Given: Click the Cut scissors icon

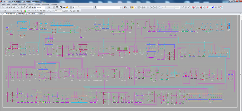Looking at the screenshot, I should 36,11.
